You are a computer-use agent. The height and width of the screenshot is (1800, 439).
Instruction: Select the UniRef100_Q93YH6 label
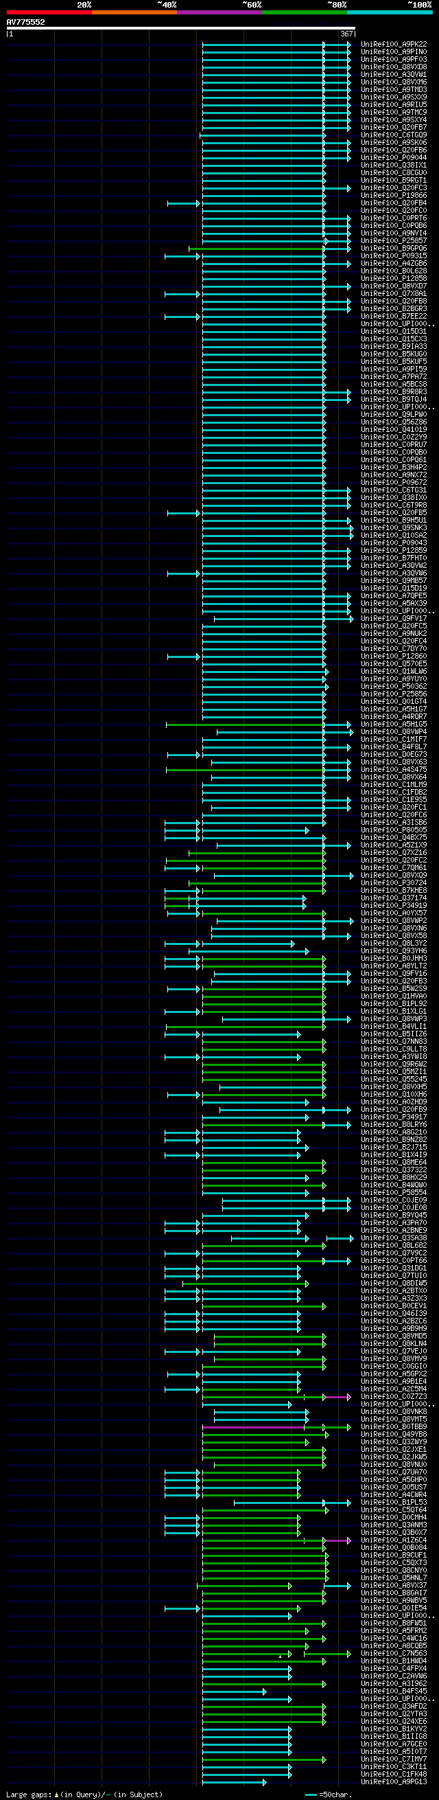coord(394,950)
